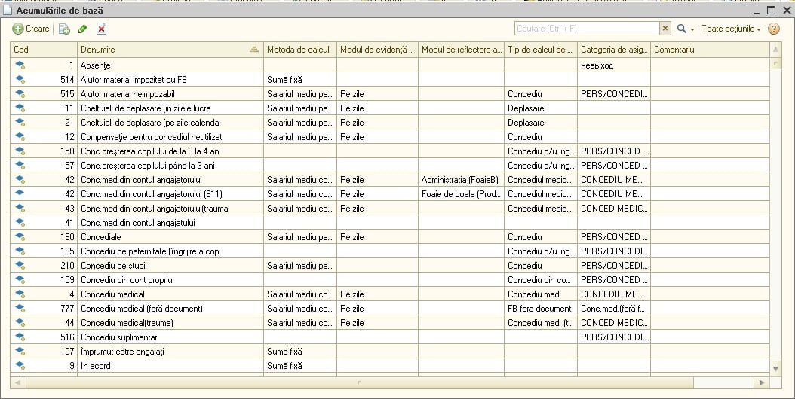Click the Modul de evidență column header

click(377, 50)
